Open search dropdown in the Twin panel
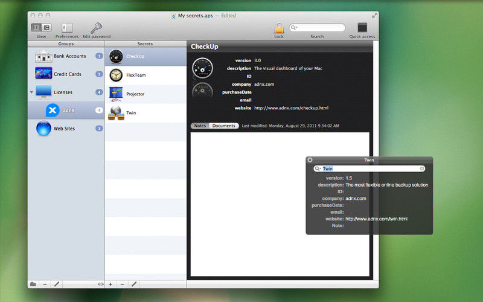The image size is (483, 302). [x=318, y=169]
